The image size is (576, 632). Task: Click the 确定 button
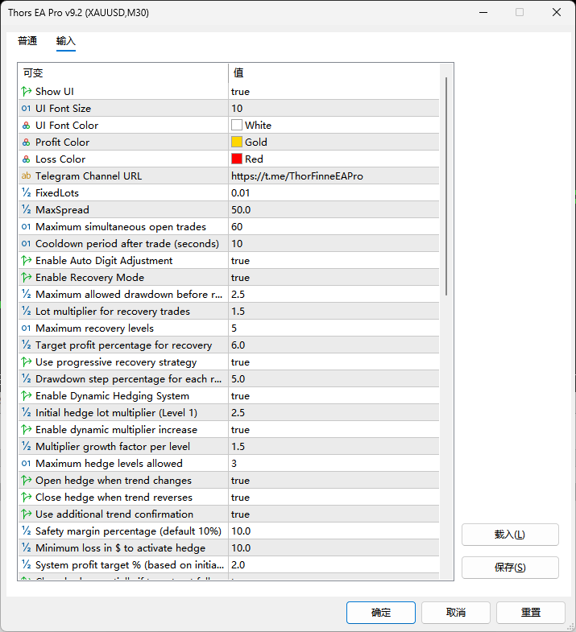381,613
